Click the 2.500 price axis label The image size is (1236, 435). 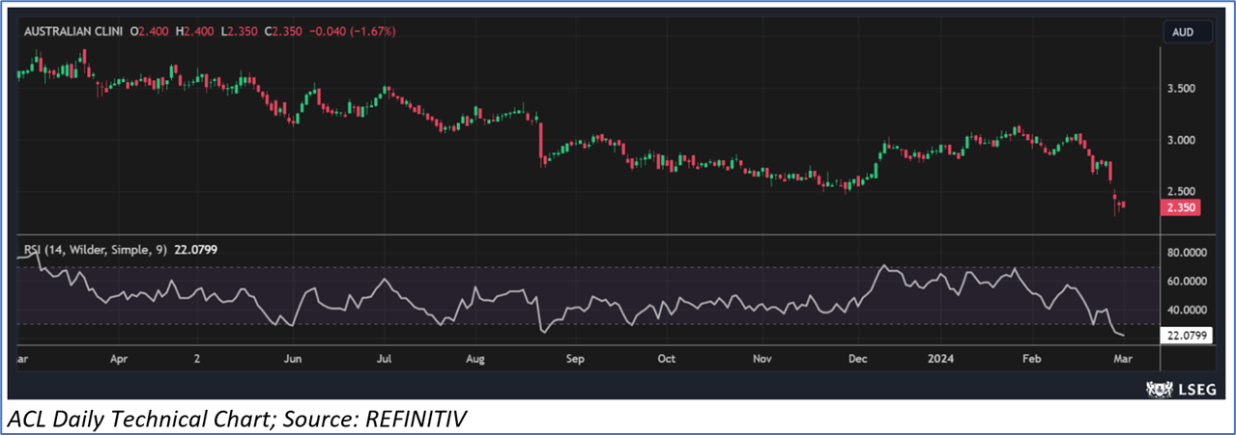[x=1183, y=191]
